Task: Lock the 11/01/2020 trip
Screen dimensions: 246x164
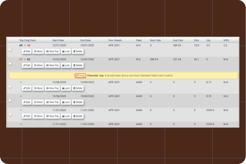Action: (x=66, y=116)
